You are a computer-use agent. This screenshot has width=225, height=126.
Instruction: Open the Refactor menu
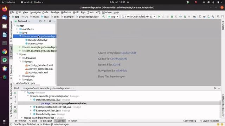pos(66,12)
